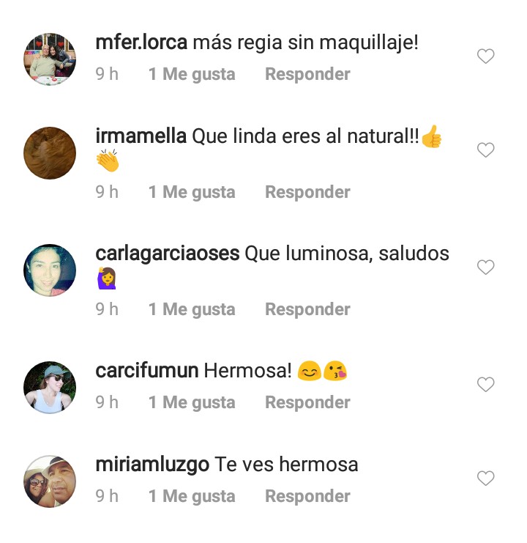The height and width of the screenshot is (543, 527).
Task: Open mfer.lorca's profile picture
Action: tap(50, 59)
